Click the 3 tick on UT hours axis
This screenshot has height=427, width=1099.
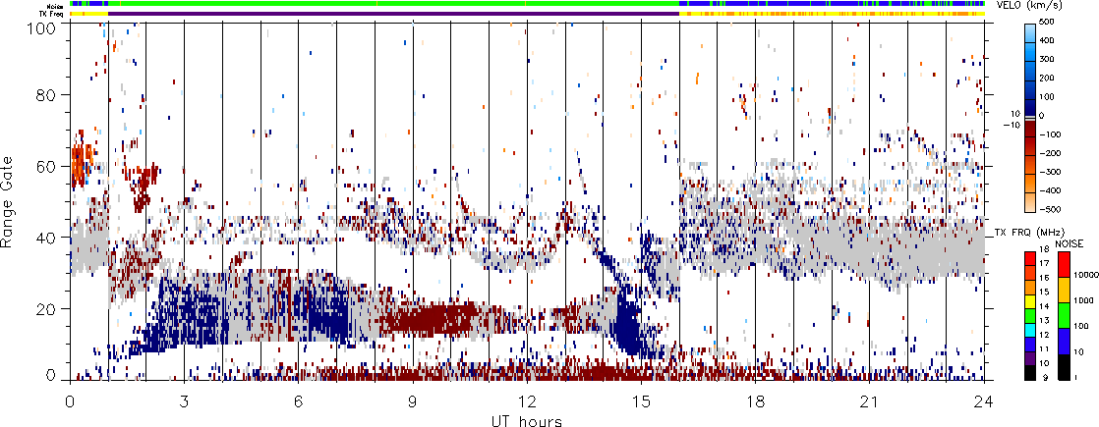pyautogui.click(x=185, y=401)
